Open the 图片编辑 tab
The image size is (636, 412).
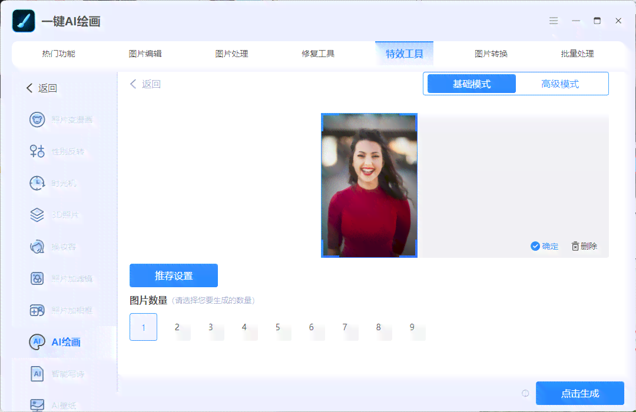point(145,54)
